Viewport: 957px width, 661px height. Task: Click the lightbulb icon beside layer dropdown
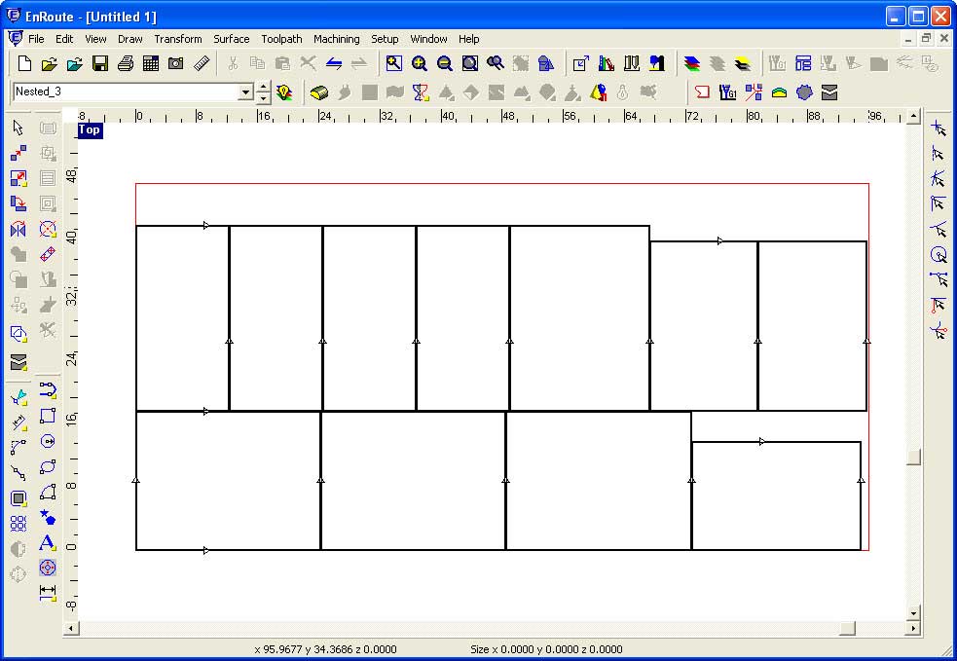pos(284,92)
